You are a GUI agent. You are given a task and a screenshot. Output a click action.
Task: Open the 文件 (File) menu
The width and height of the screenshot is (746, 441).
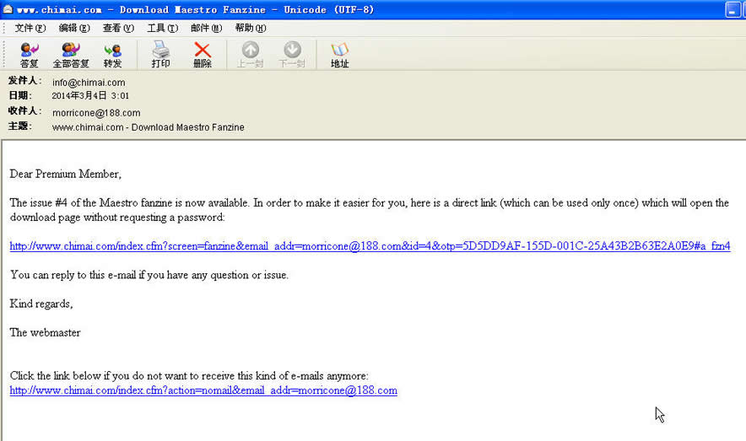tap(30, 28)
